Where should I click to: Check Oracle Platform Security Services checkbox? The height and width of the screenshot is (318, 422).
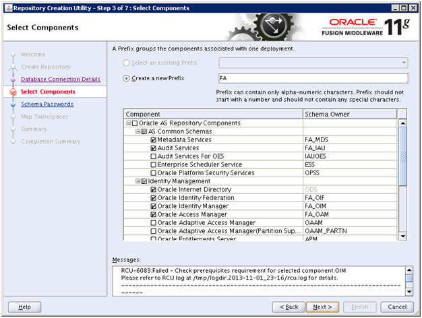coord(154,173)
